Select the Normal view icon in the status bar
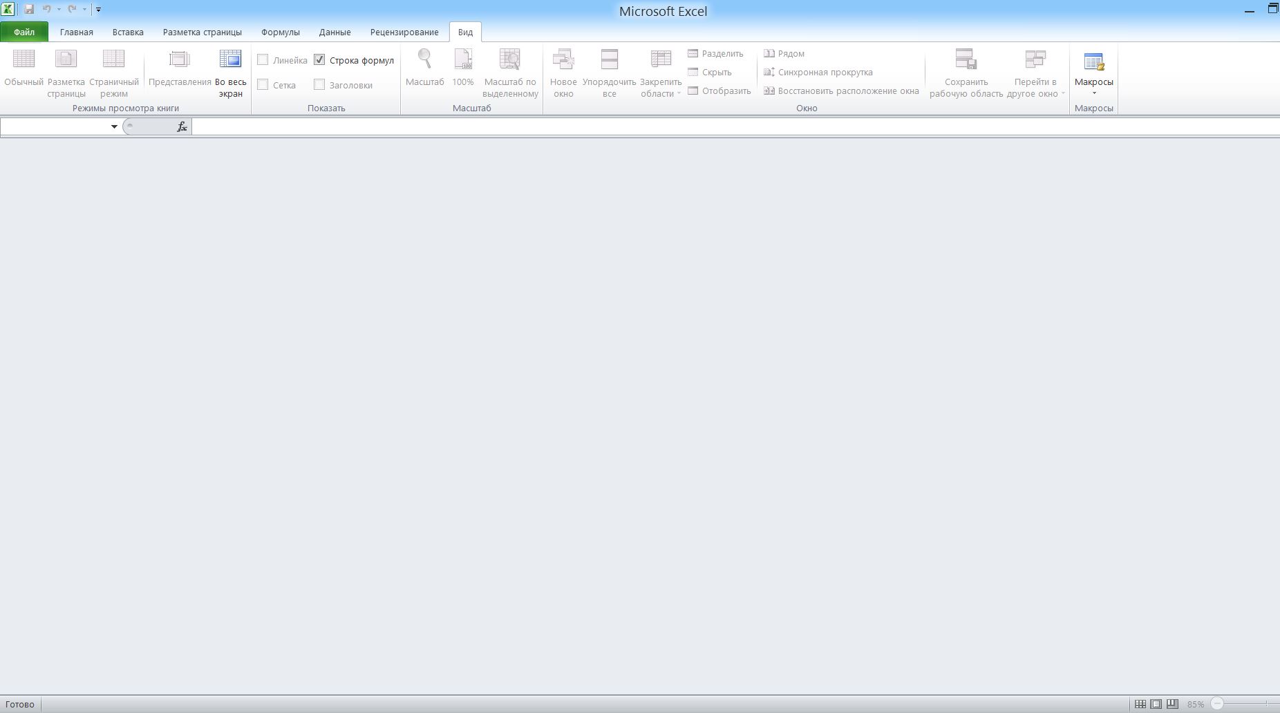 pyautogui.click(x=1140, y=704)
